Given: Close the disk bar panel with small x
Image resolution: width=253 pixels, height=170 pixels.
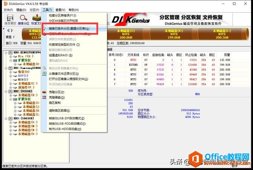Looking at the screenshot, I should click(x=4, y=29).
